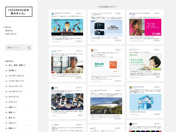This screenshot has width=176, height=132.
Task: Click Like button on LANDR ad
Action: 79,87
